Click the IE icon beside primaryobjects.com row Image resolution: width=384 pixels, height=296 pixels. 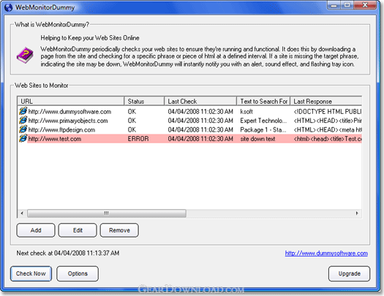pyautogui.click(x=23, y=121)
